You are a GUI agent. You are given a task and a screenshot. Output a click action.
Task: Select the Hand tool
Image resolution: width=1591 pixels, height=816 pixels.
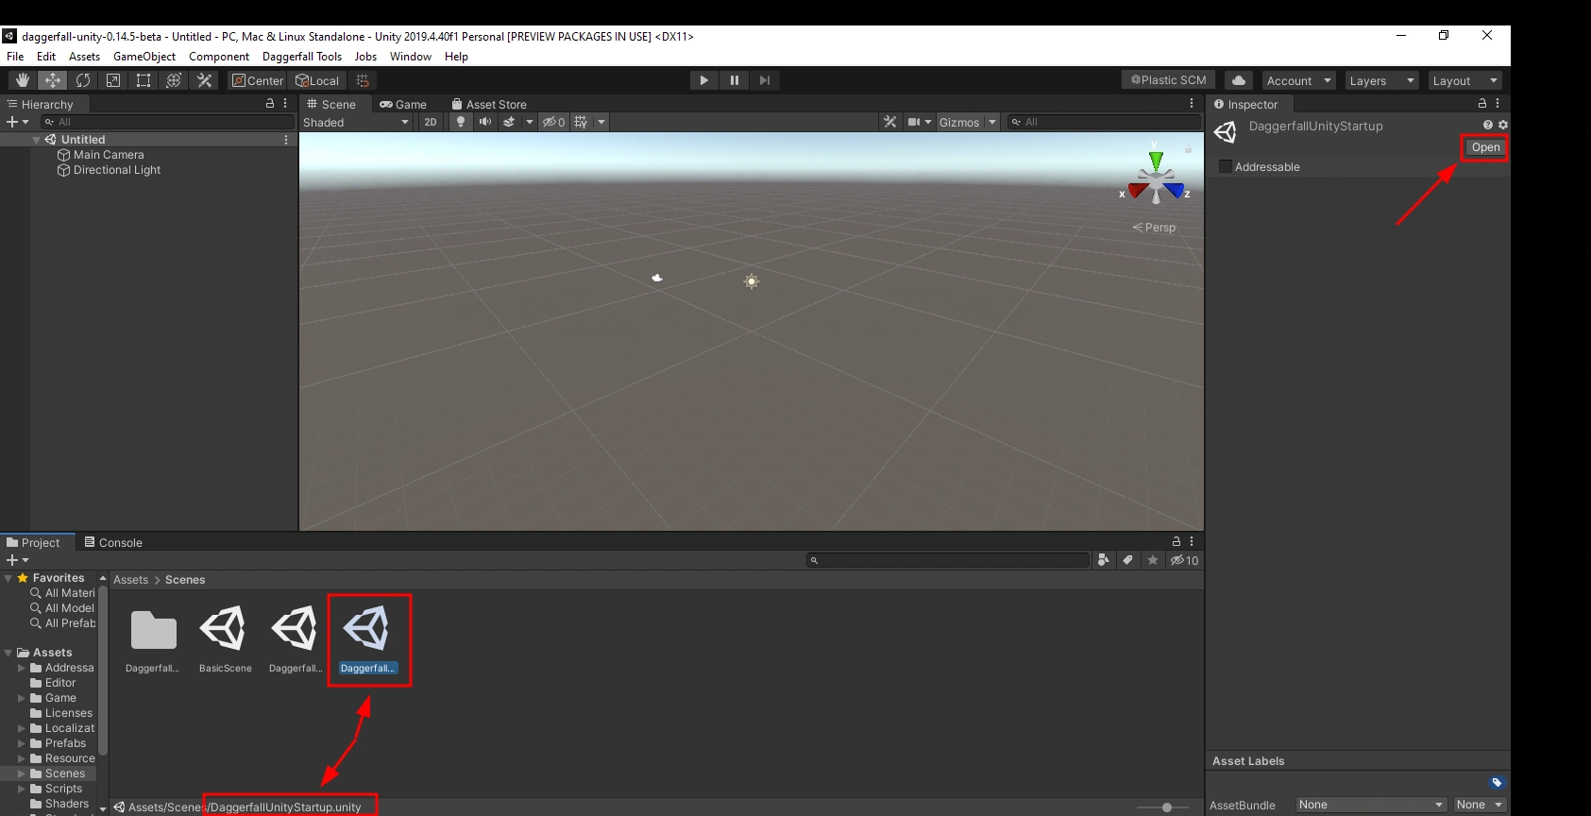coord(23,80)
